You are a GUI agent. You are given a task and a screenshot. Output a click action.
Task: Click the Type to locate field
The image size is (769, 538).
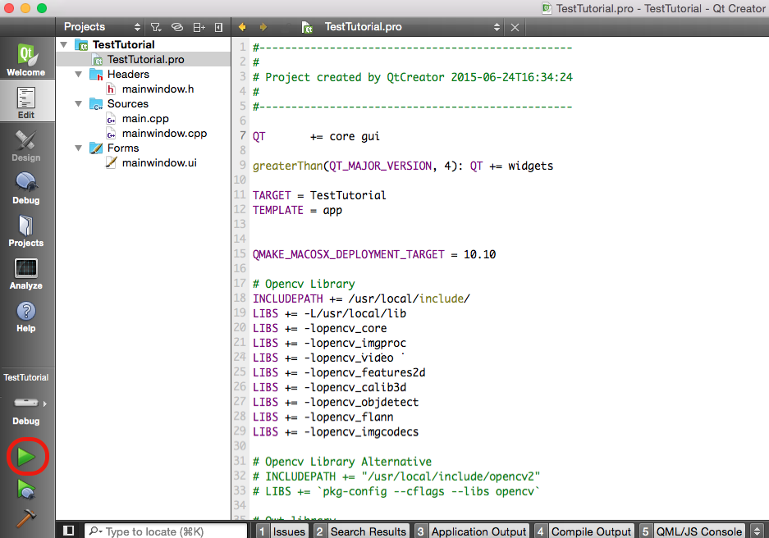(166, 531)
